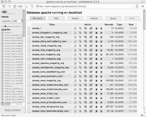The height and width of the screenshot is (117, 146).
Task: Click sidebar table icon beside cookies_*
Action: click(x=2, y=86)
